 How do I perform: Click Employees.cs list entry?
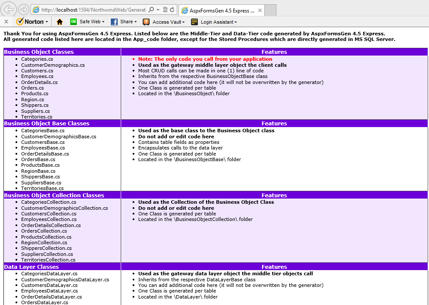[37, 77]
